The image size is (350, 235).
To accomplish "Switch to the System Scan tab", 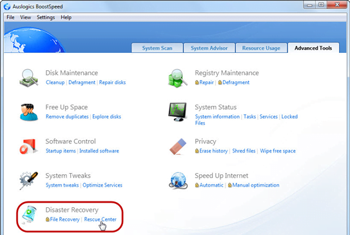I will [157, 48].
